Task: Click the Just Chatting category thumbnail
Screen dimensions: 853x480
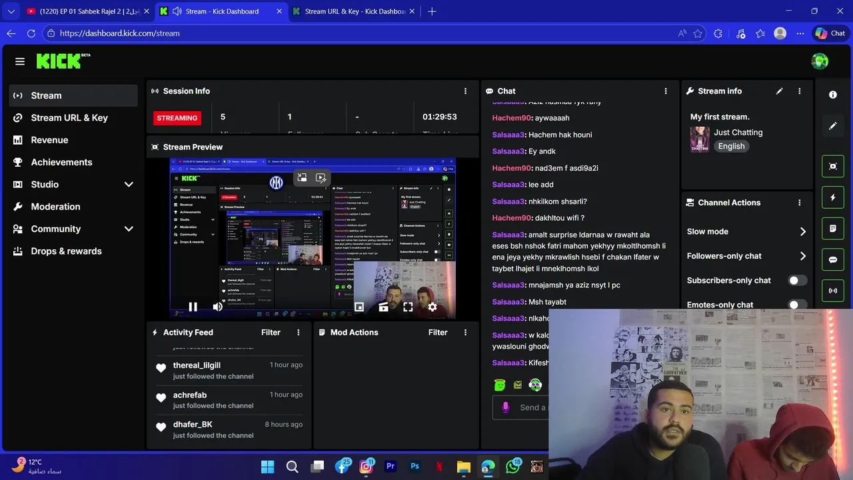Action: pyautogui.click(x=700, y=139)
